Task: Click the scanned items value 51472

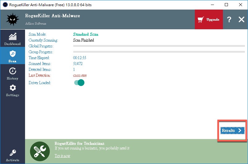Action: click(x=78, y=64)
